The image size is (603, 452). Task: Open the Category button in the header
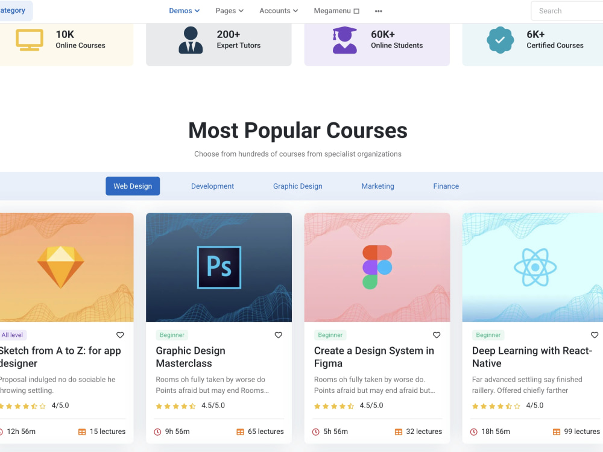[16, 10]
